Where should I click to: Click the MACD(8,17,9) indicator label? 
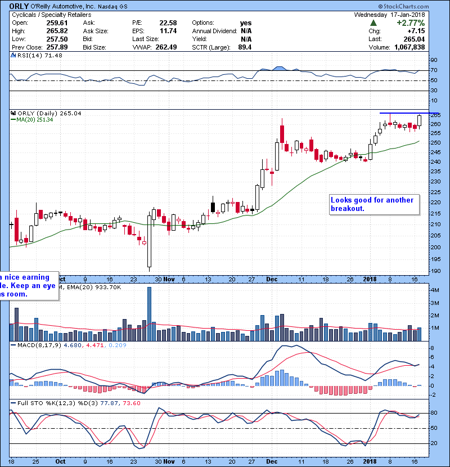pos(39,345)
